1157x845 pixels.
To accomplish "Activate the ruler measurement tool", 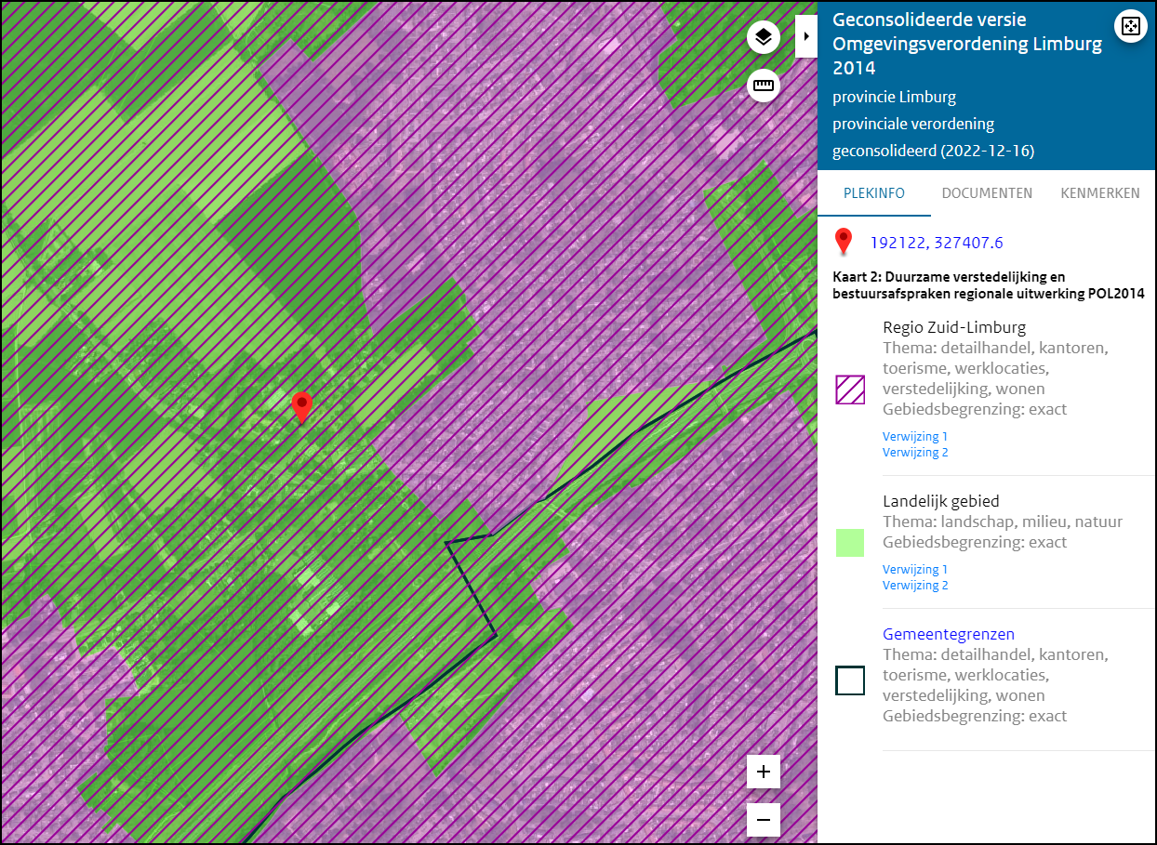I will click(764, 86).
